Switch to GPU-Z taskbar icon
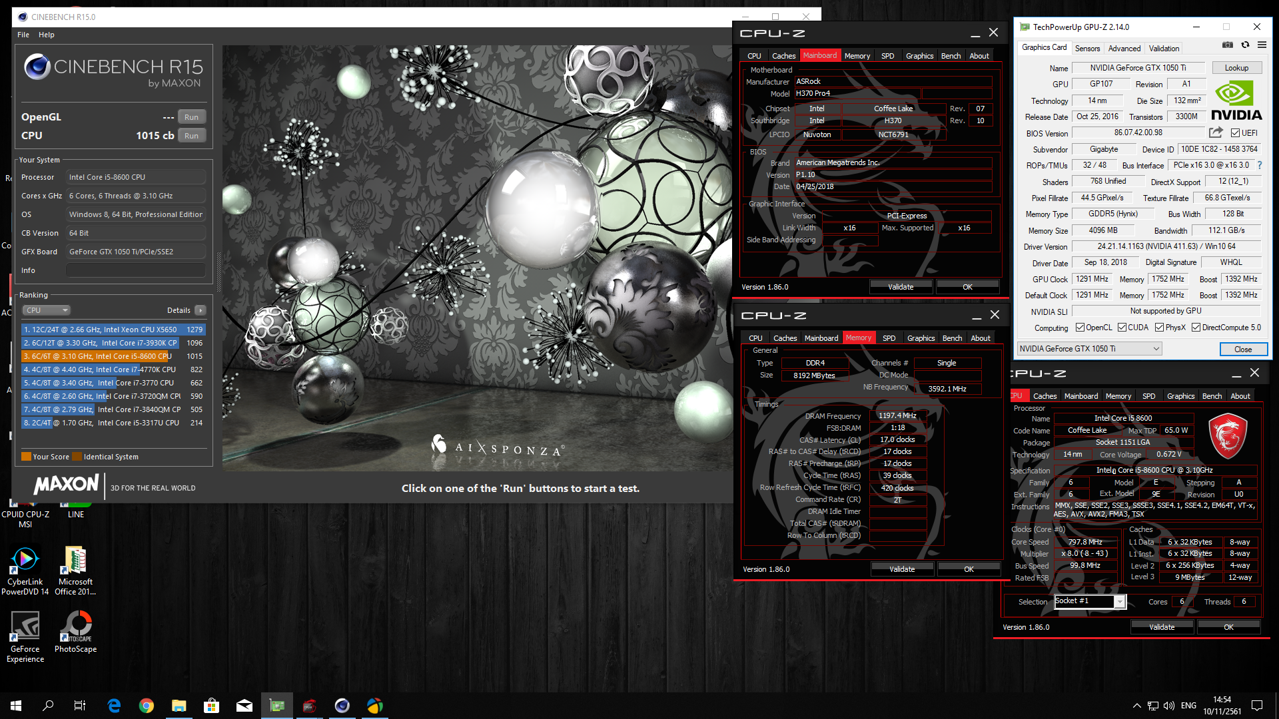1279x719 pixels. pyautogui.click(x=277, y=706)
